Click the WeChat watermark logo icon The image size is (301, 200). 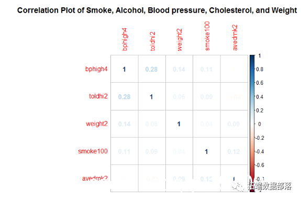click(238, 186)
